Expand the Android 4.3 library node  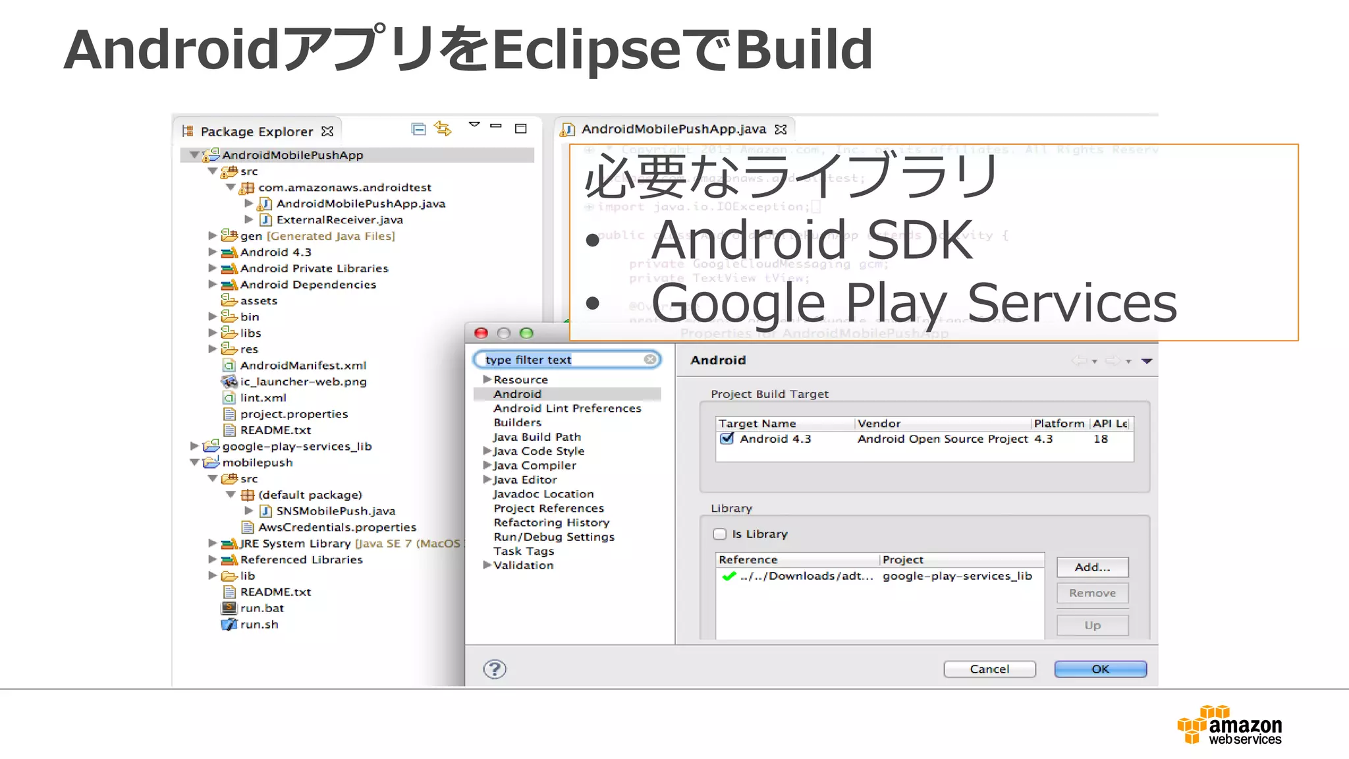(x=212, y=252)
